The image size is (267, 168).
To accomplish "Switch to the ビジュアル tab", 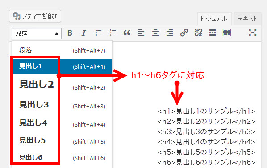I will tap(214, 19).
